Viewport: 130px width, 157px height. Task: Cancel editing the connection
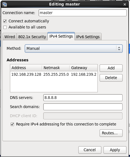[x=90, y=150]
